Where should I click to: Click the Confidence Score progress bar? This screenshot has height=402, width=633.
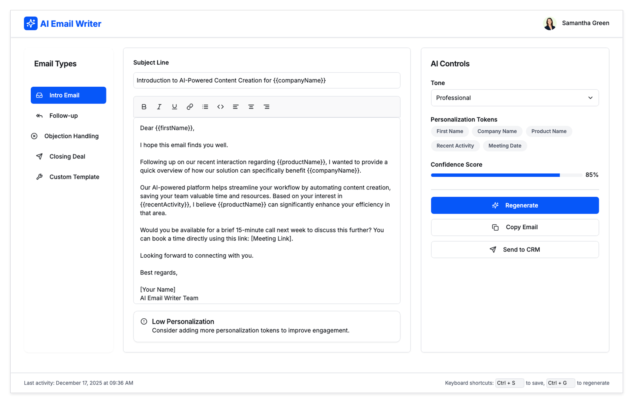pyautogui.click(x=506, y=175)
